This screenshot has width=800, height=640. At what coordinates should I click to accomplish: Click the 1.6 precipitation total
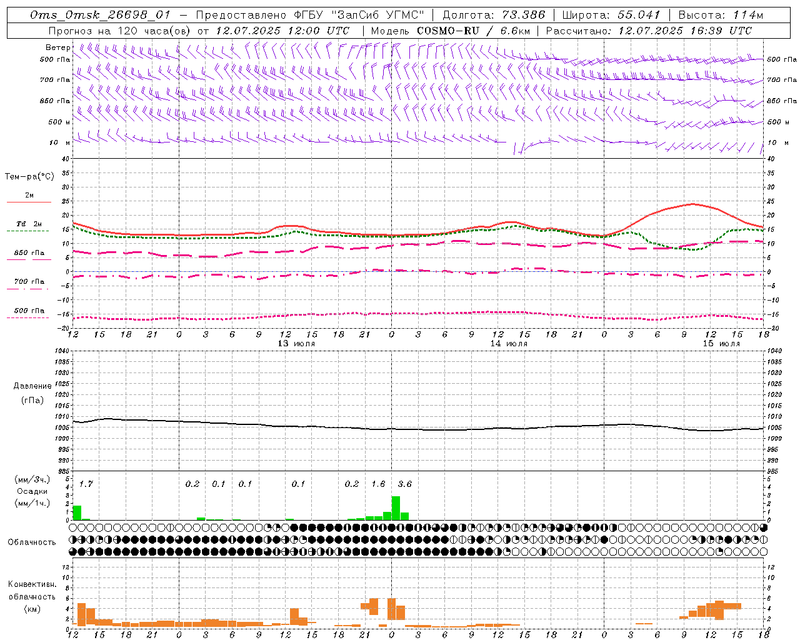378,484
